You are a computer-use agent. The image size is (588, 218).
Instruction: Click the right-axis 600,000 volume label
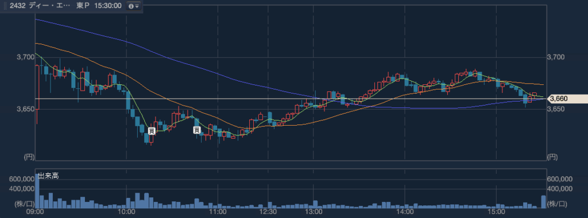point(560,180)
